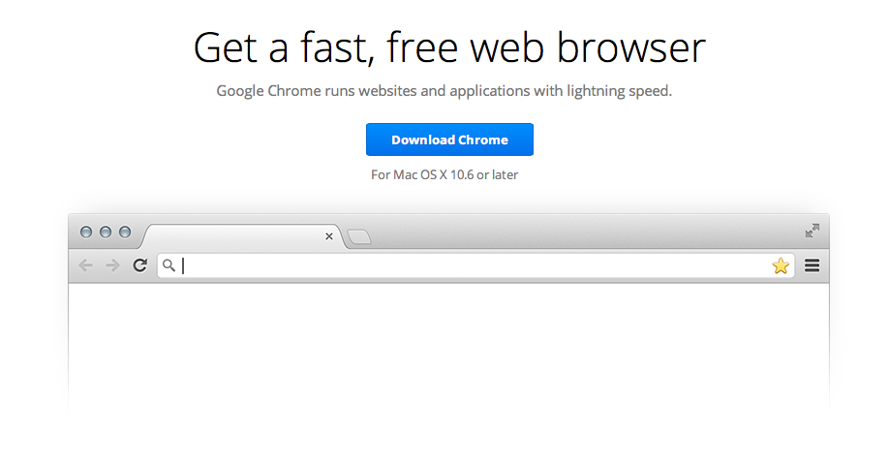This screenshot has width=889, height=464.
Task: Open a new tab with the small tab button
Action: [358, 236]
